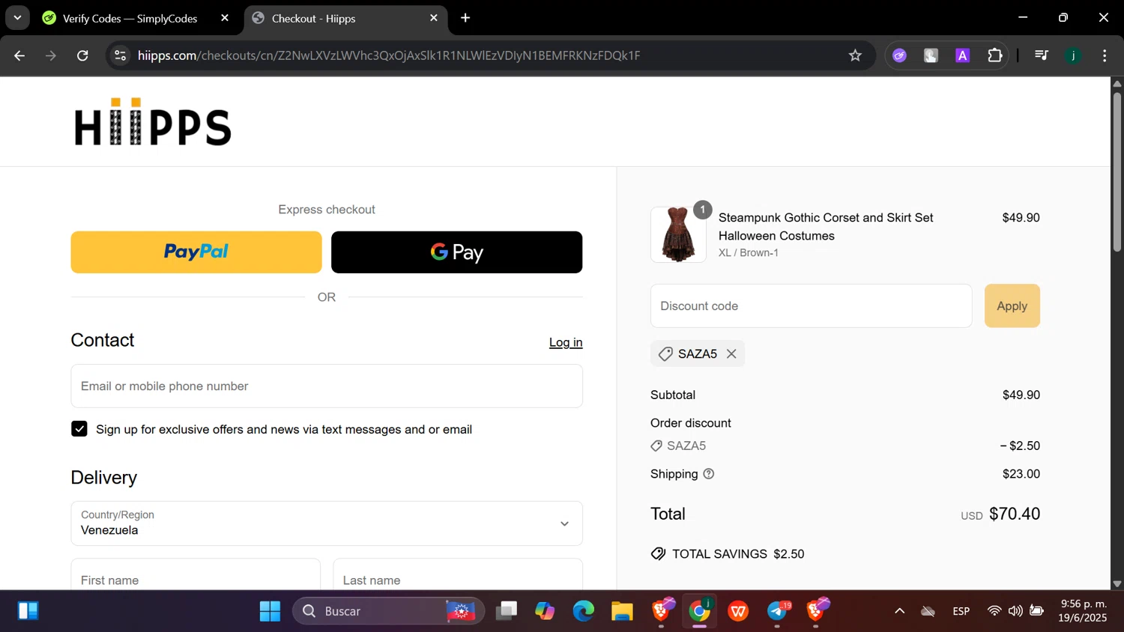Click the $70.40 total amount
The height and width of the screenshot is (632, 1124).
pyautogui.click(x=1015, y=514)
